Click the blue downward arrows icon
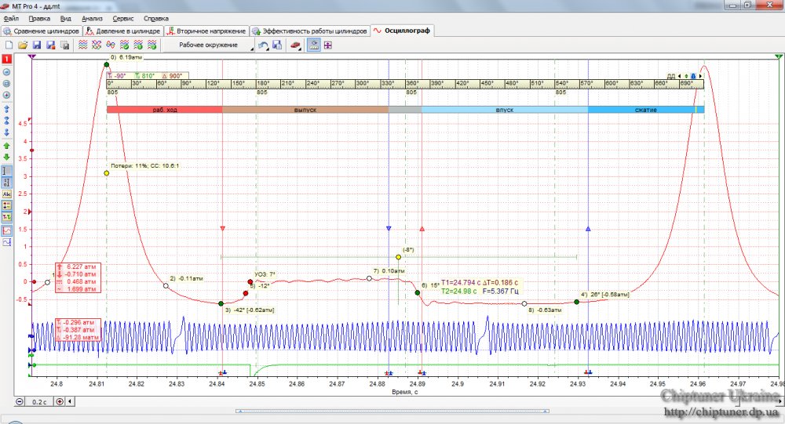The width and height of the screenshot is (785, 424). point(7,132)
